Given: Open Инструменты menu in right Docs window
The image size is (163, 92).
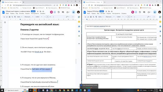Looking at the screenshot, I should pos(116,14).
